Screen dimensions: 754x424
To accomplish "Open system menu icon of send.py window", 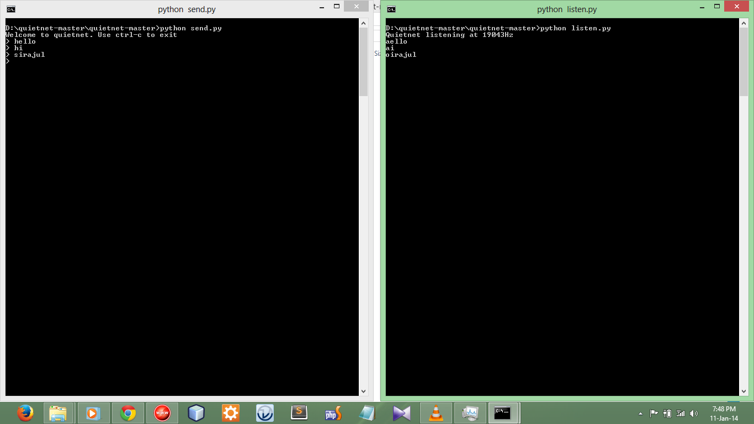I will pyautogui.click(x=10, y=9).
